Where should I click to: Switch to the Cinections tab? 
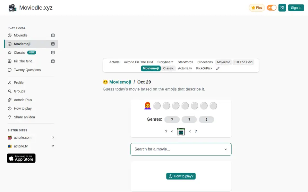tap(205, 62)
